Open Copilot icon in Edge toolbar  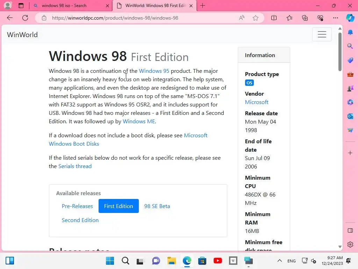click(350, 18)
